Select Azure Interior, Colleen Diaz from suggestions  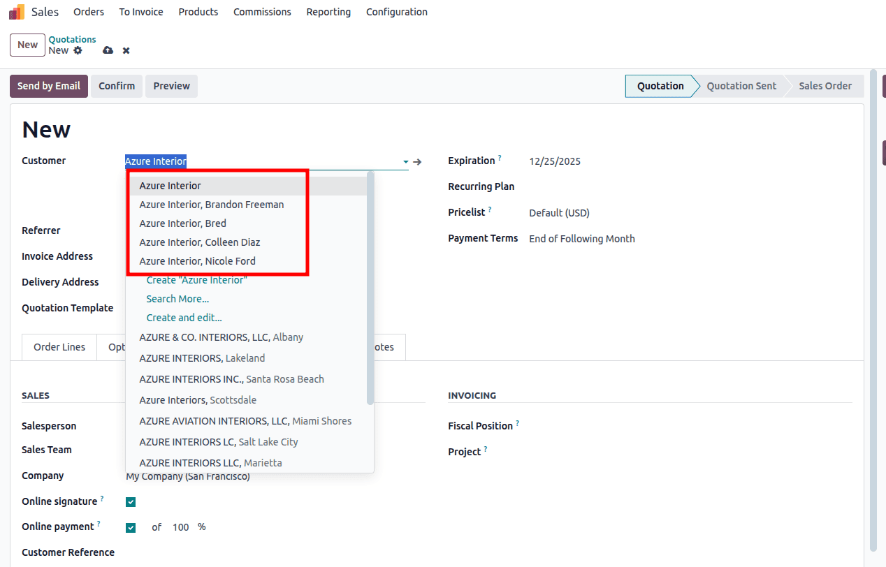(x=199, y=242)
